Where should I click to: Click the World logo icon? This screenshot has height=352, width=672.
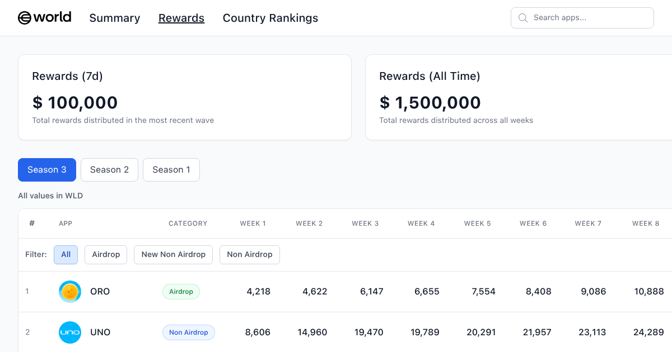[25, 18]
